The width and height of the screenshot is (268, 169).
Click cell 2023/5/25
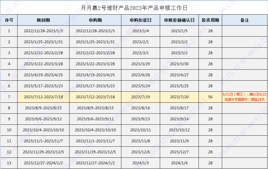[179, 86]
